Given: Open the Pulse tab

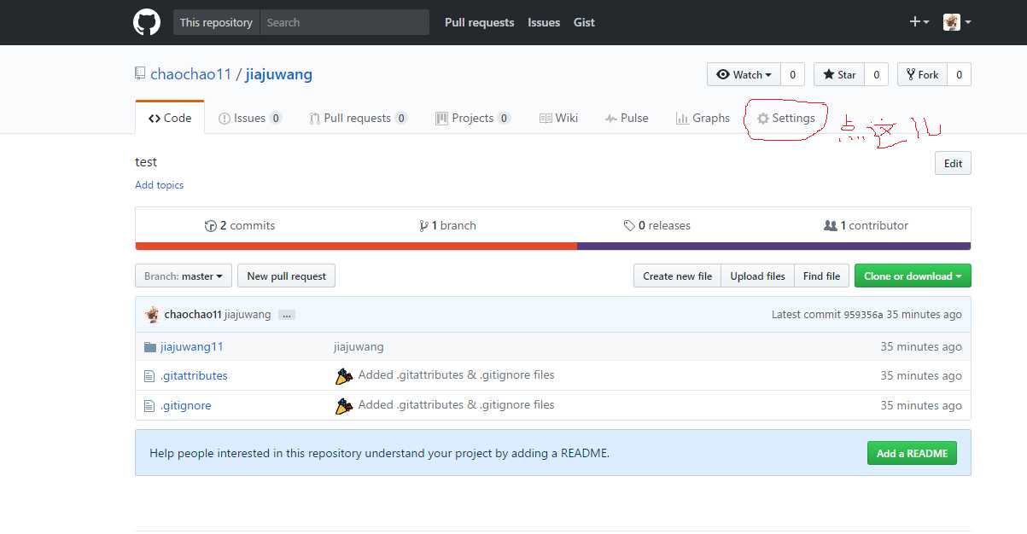Looking at the screenshot, I should coord(627,118).
